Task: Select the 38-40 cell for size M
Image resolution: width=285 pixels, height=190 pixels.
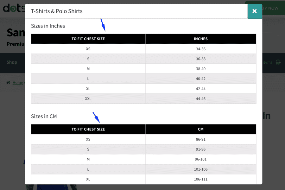Action: click(x=201, y=69)
